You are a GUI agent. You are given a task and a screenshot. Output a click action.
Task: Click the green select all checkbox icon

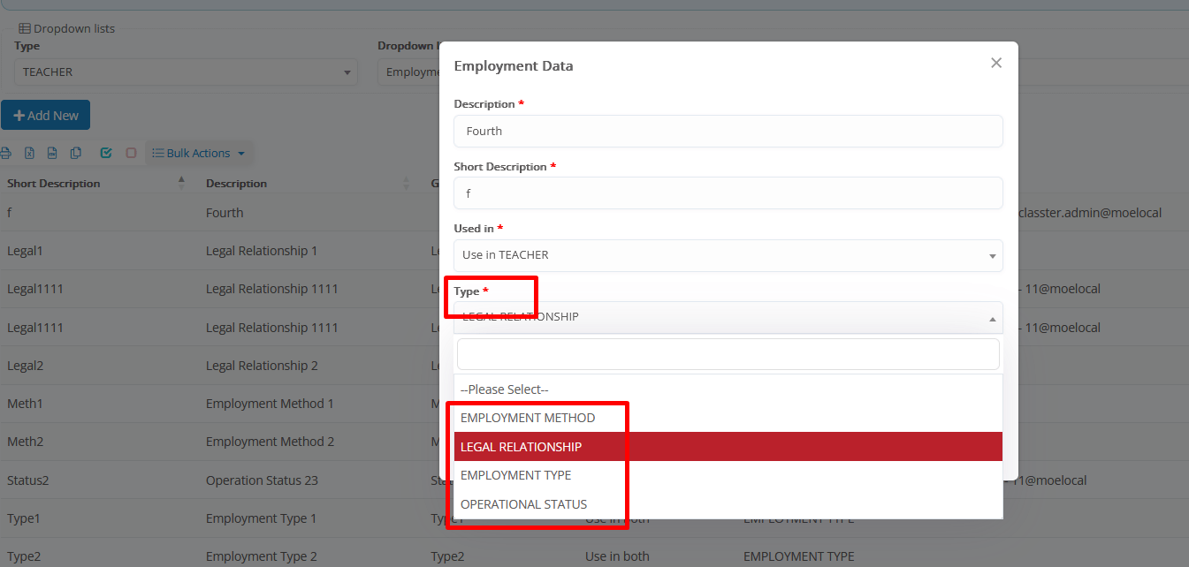[x=106, y=153]
